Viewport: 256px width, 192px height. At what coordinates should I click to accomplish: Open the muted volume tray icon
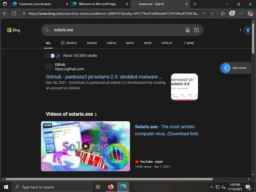pos(223,187)
